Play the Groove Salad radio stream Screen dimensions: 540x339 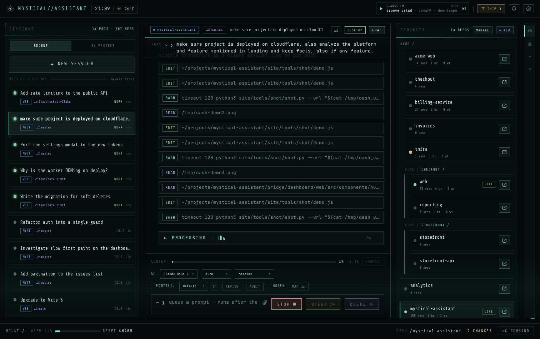pos(381,9)
